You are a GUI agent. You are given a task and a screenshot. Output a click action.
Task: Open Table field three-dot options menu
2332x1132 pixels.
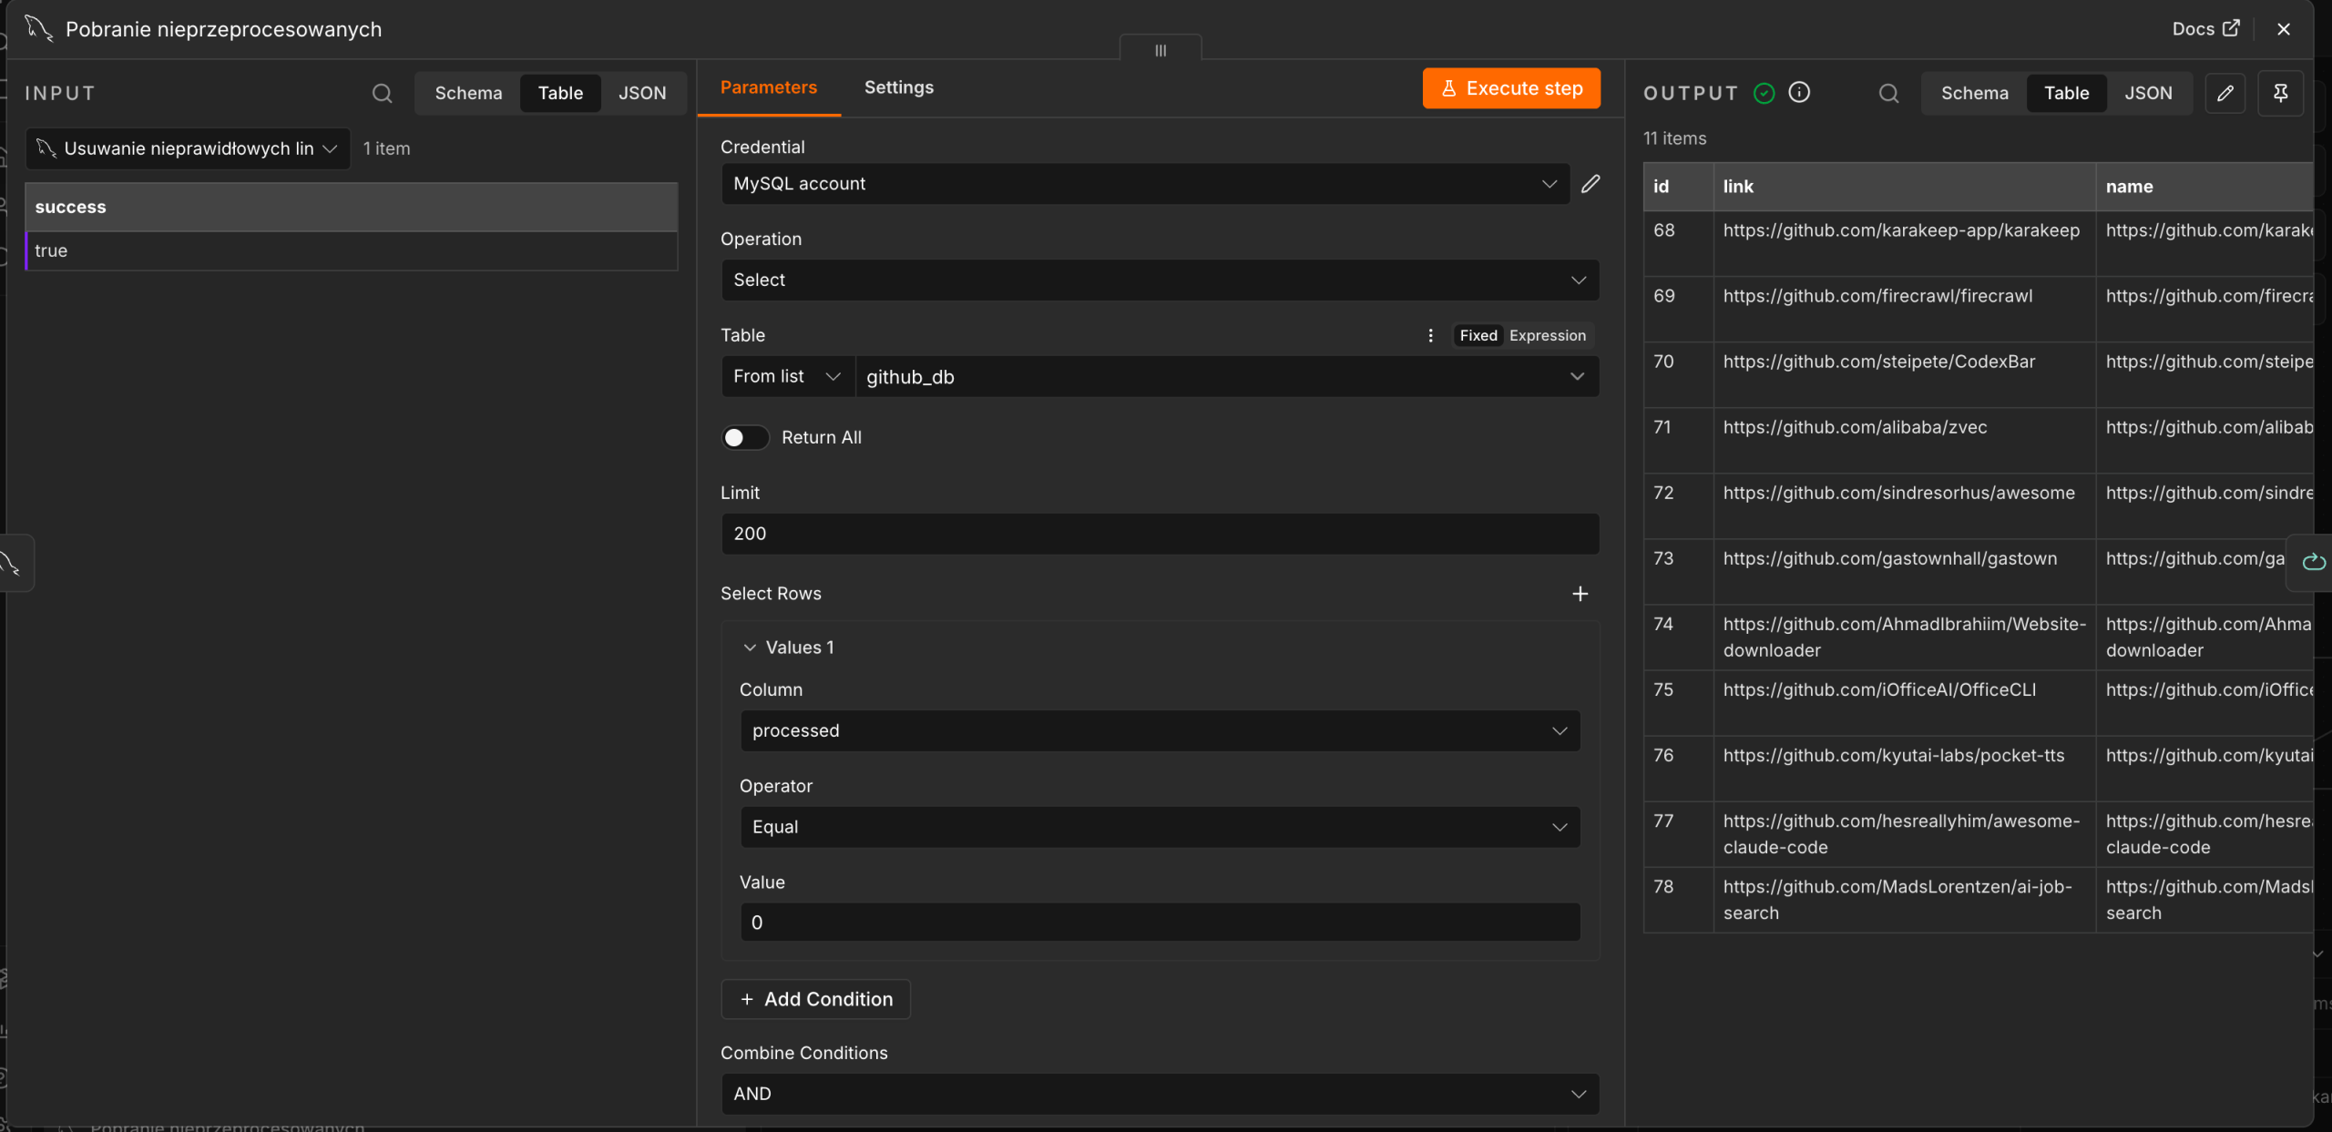pos(1430,335)
